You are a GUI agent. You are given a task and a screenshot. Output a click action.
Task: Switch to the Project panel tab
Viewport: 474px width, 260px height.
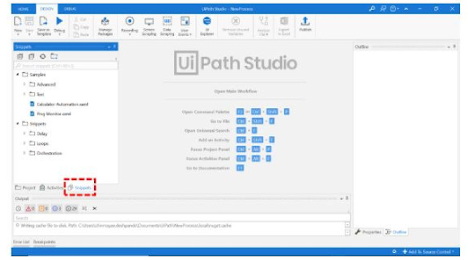point(25,188)
